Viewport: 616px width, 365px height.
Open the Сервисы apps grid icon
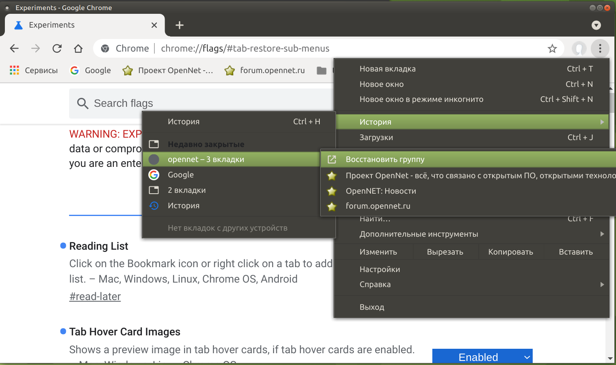pos(15,70)
